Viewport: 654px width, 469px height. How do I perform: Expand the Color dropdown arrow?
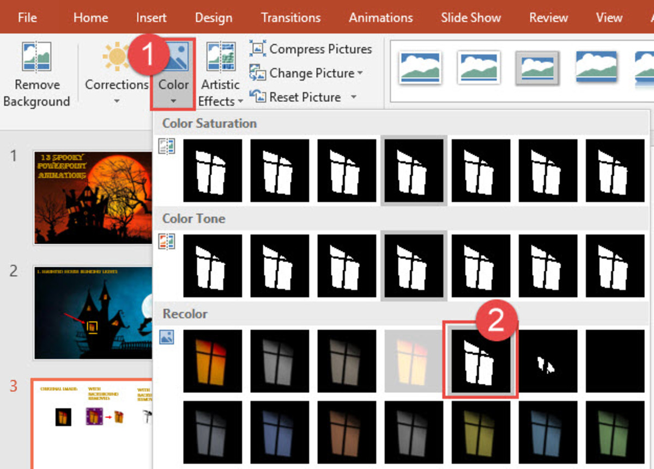pyautogui.click(x=173, y=101)
